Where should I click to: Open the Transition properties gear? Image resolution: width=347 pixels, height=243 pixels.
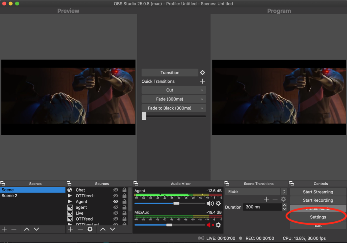[202, 72]
